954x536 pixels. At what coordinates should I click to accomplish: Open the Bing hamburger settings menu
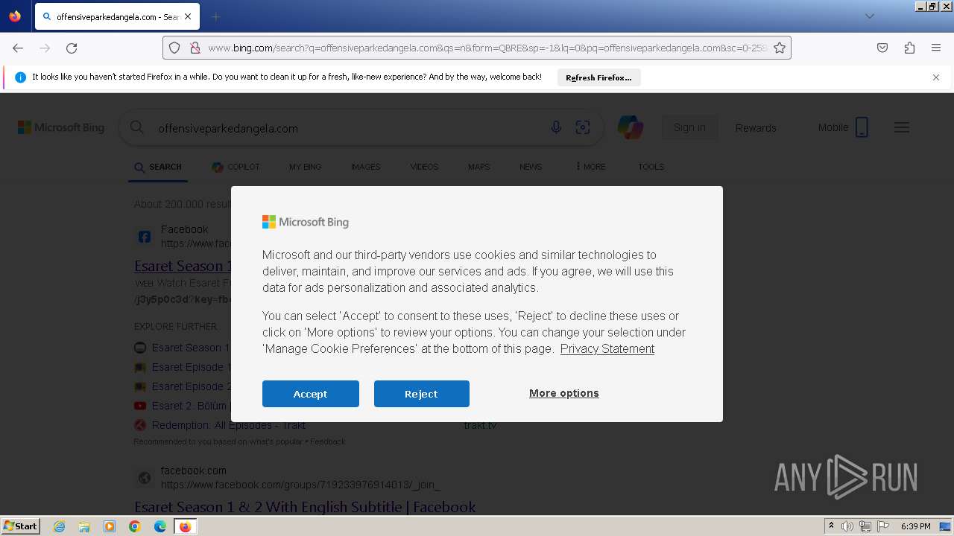[902, 127]
